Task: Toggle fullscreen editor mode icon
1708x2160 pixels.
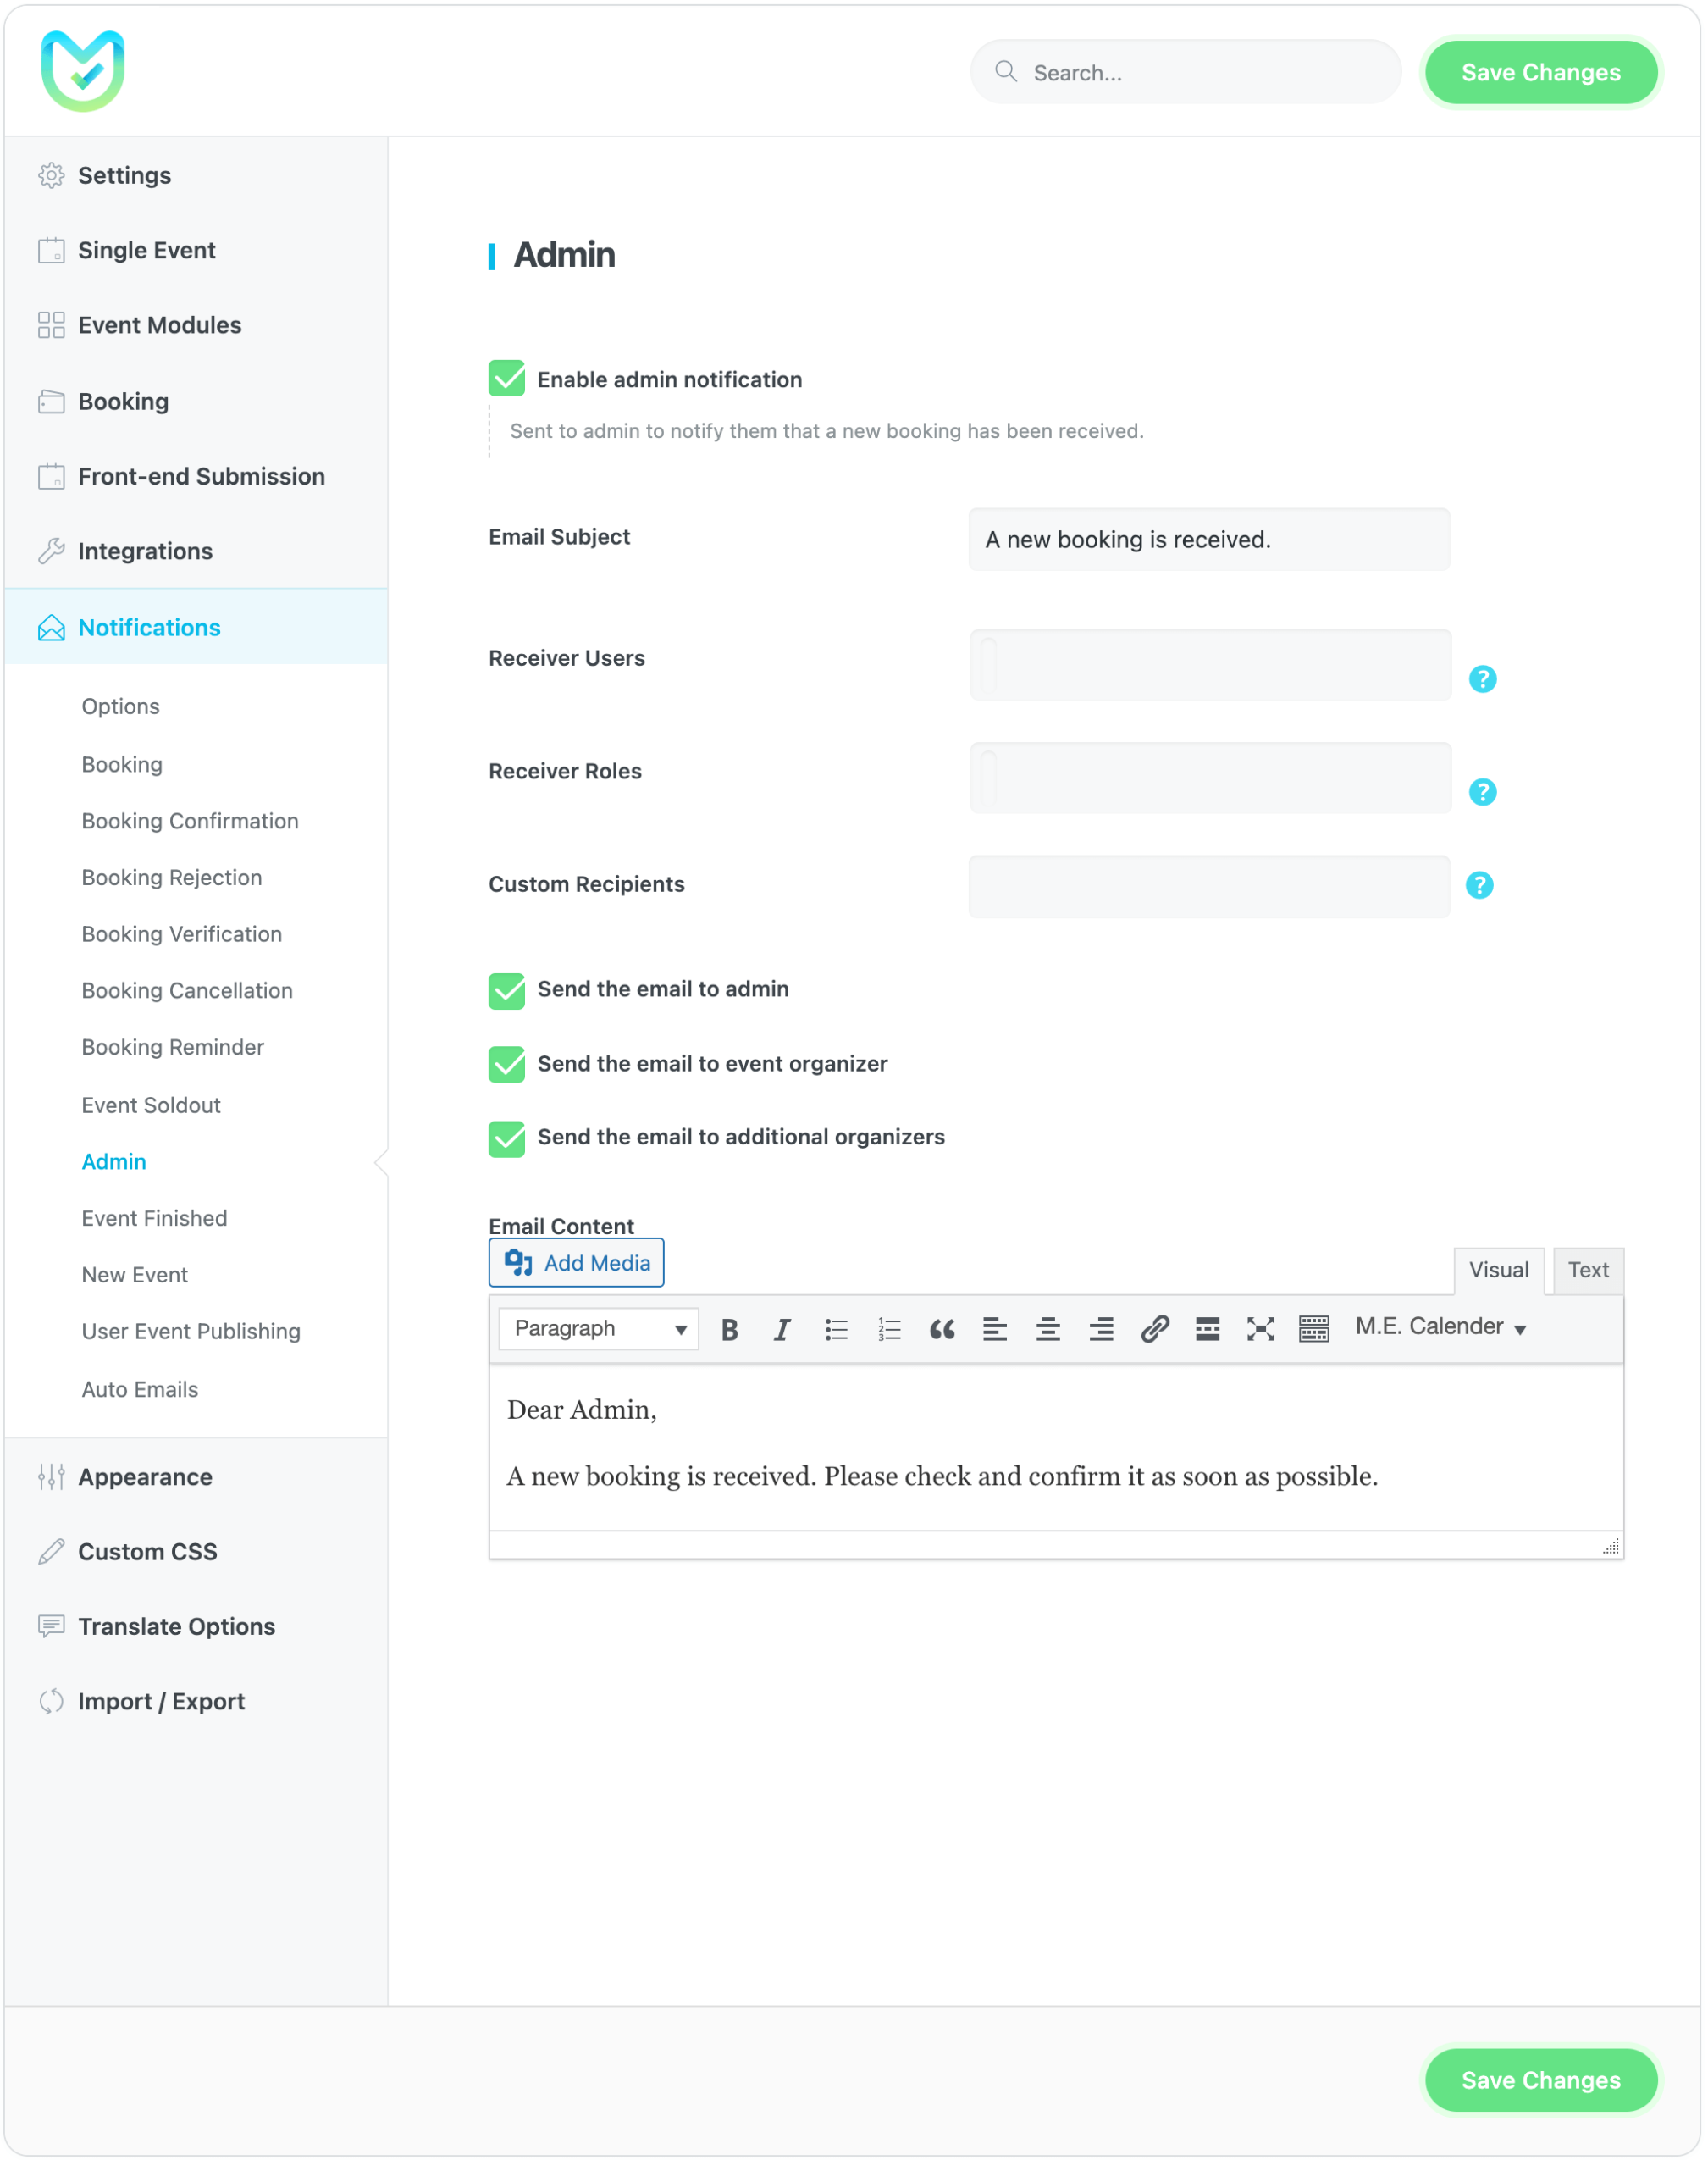Action: click(1260, 1329)
